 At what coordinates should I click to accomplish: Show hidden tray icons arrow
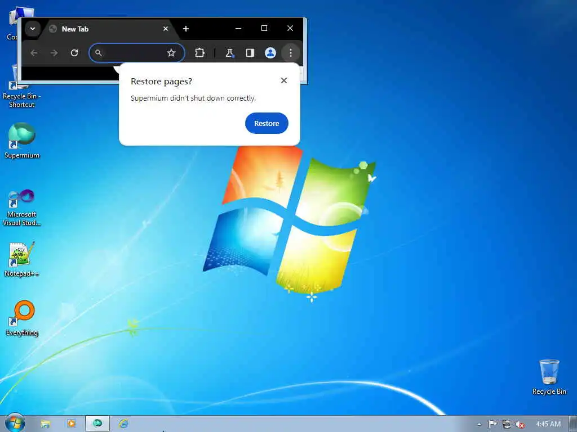coord(479,425)
